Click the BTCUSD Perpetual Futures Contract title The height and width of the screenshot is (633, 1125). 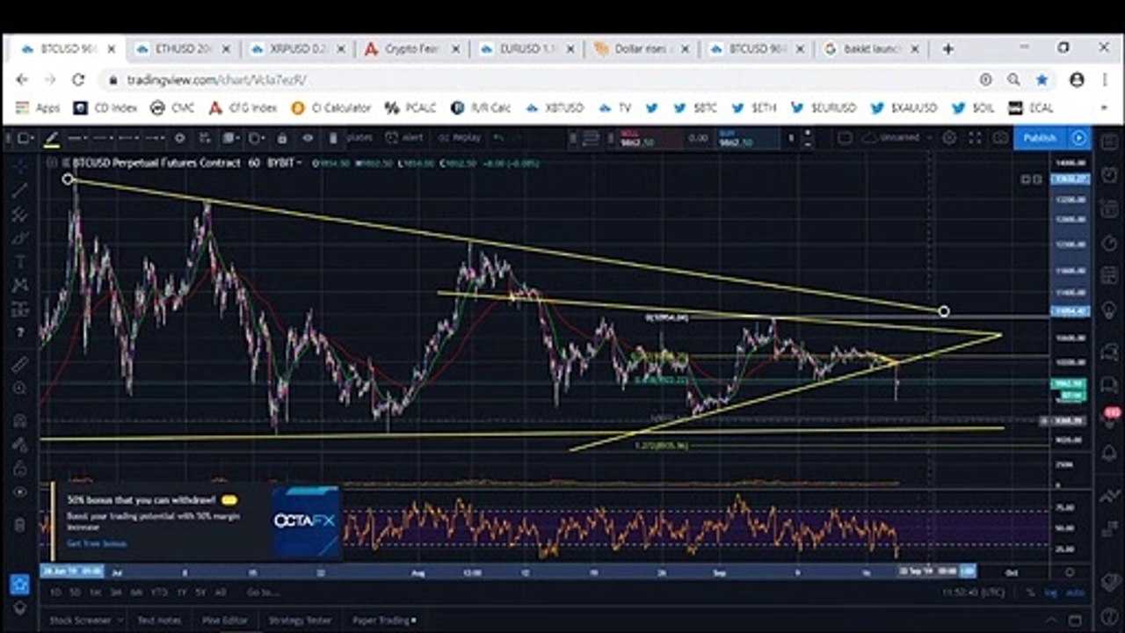156,163
